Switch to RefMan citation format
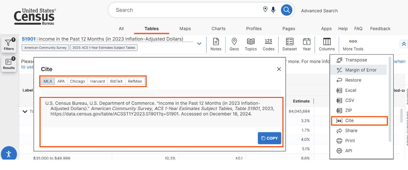 (x=135, y=81)
